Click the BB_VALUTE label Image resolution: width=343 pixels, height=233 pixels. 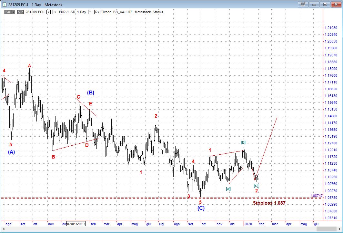[x=123, y=12]
